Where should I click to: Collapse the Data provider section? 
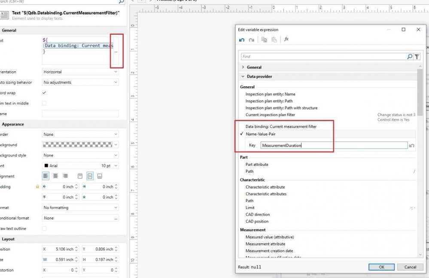pos(243,76)
